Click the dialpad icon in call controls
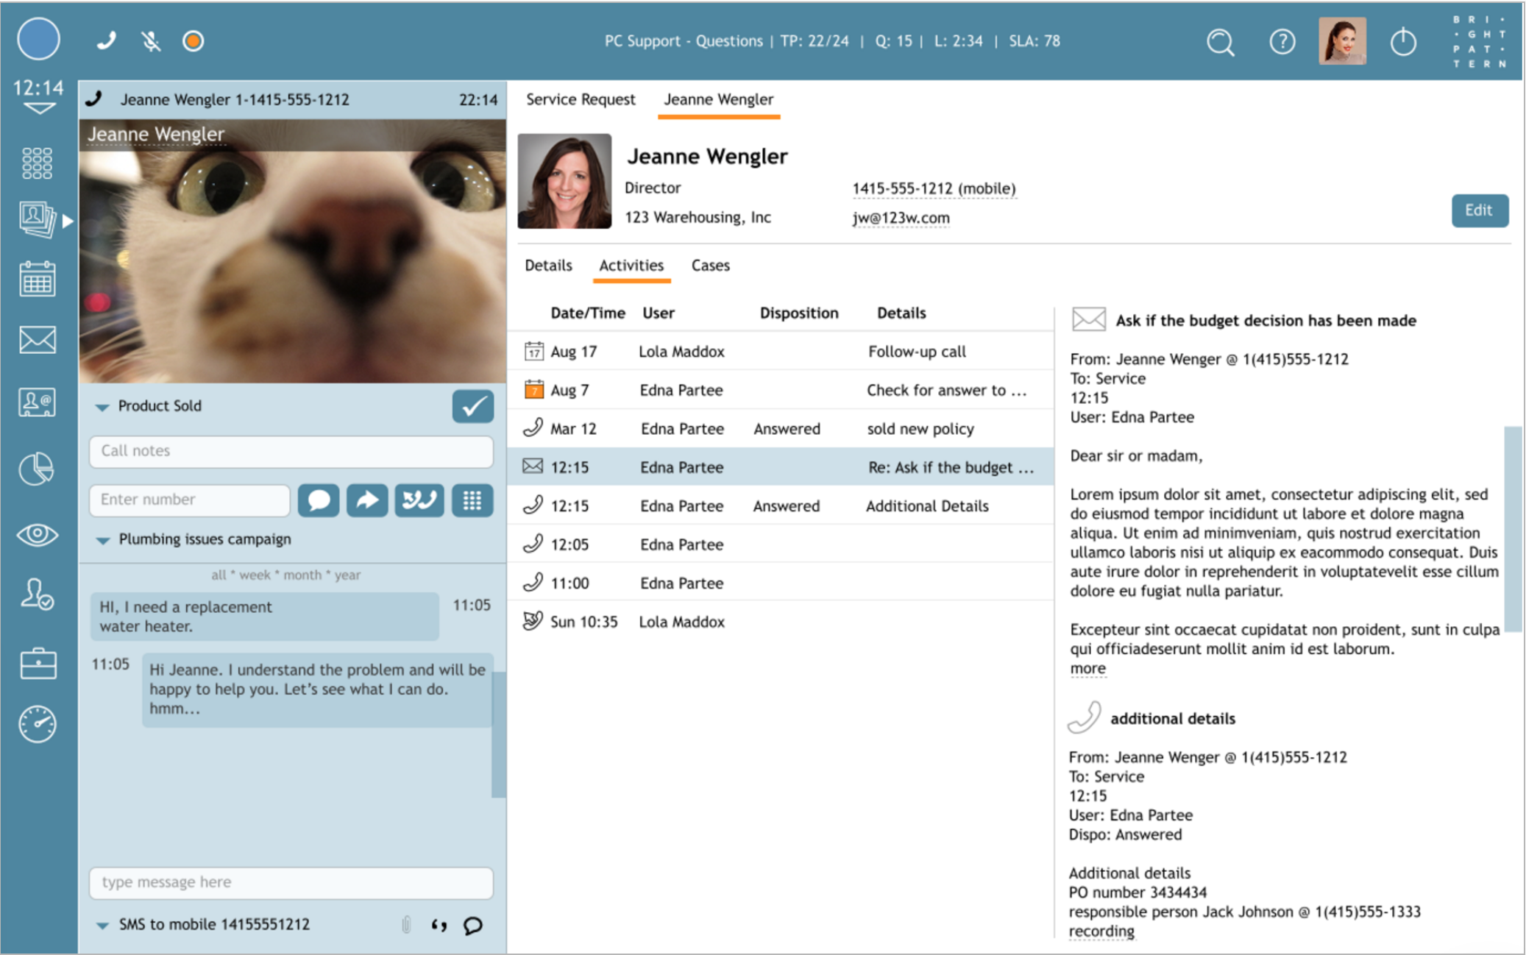 coord(473,500)
